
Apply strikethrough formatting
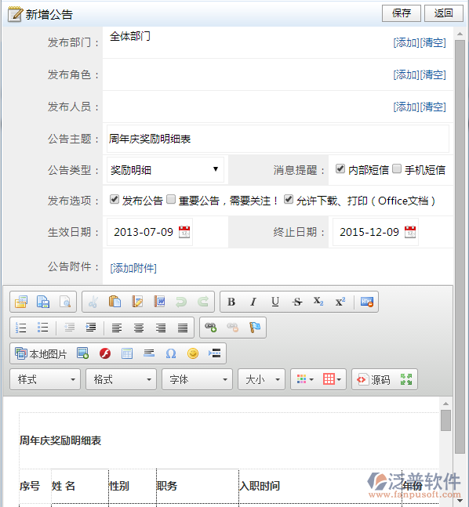(297, 302)
